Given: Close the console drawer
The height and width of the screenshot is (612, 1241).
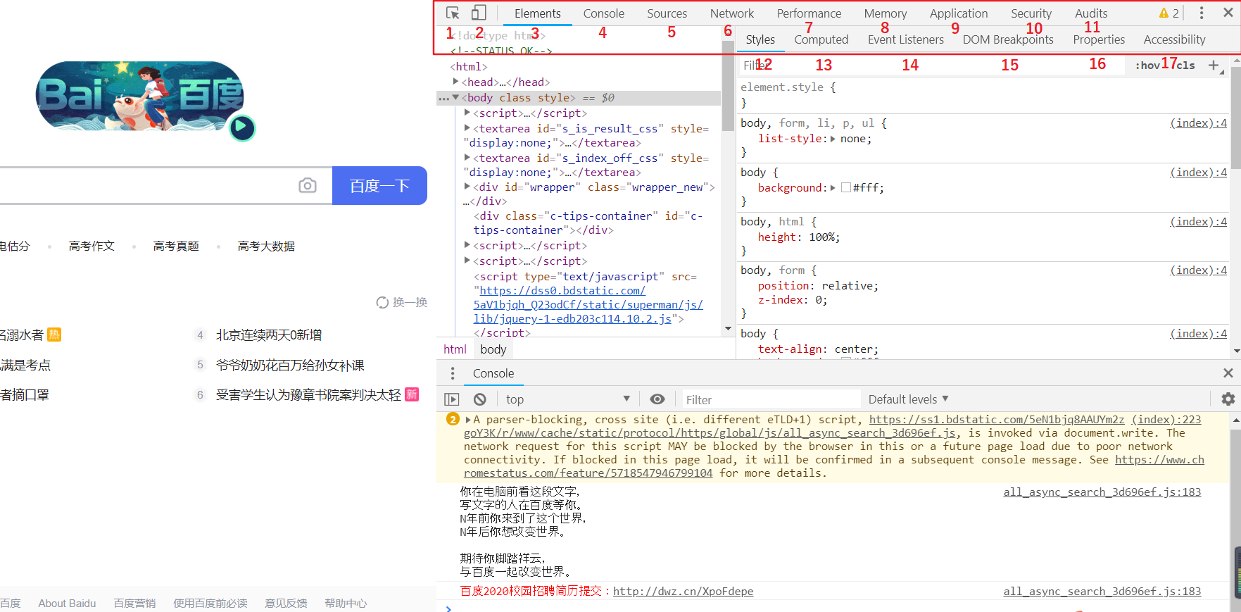Looking at the screenshot, I should tap(1228, 373).
